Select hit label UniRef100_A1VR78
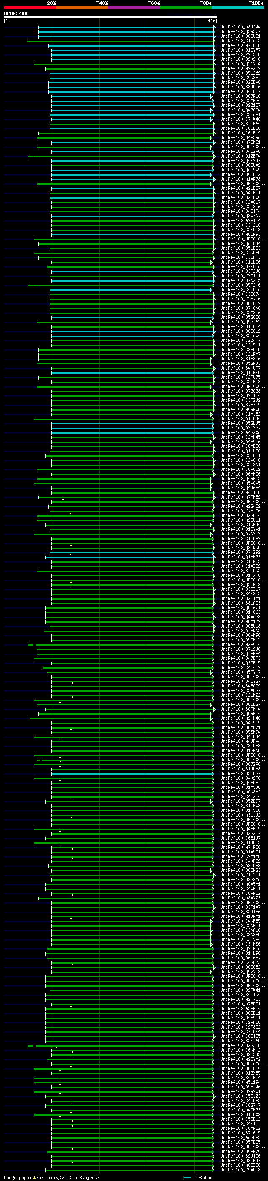The height and width of the screenshot is (1181, 268). (x=240, y=179)
